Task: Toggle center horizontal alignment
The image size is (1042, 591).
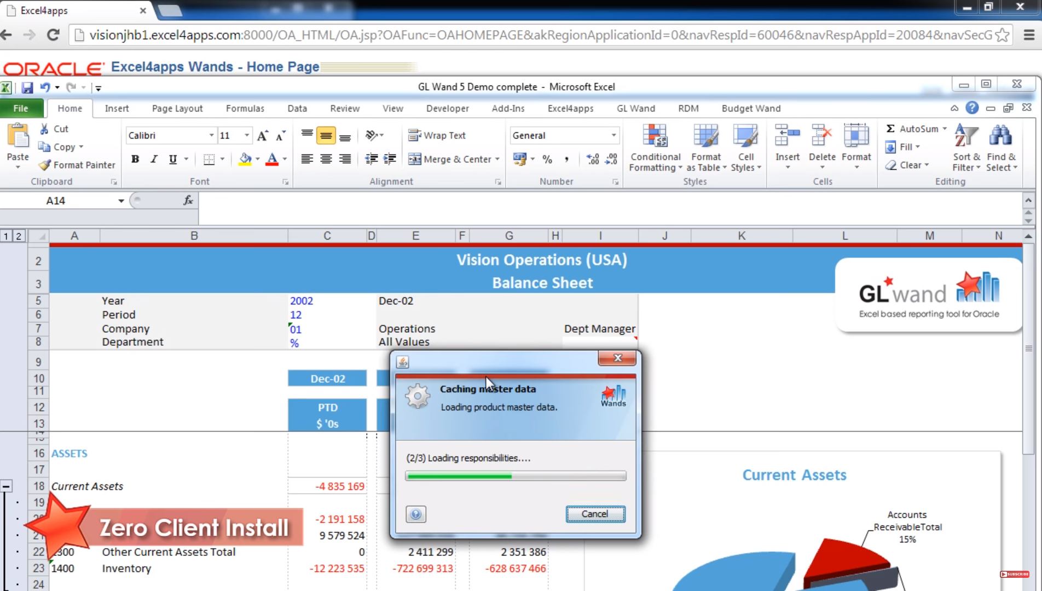Action: (x=326, y=159)
